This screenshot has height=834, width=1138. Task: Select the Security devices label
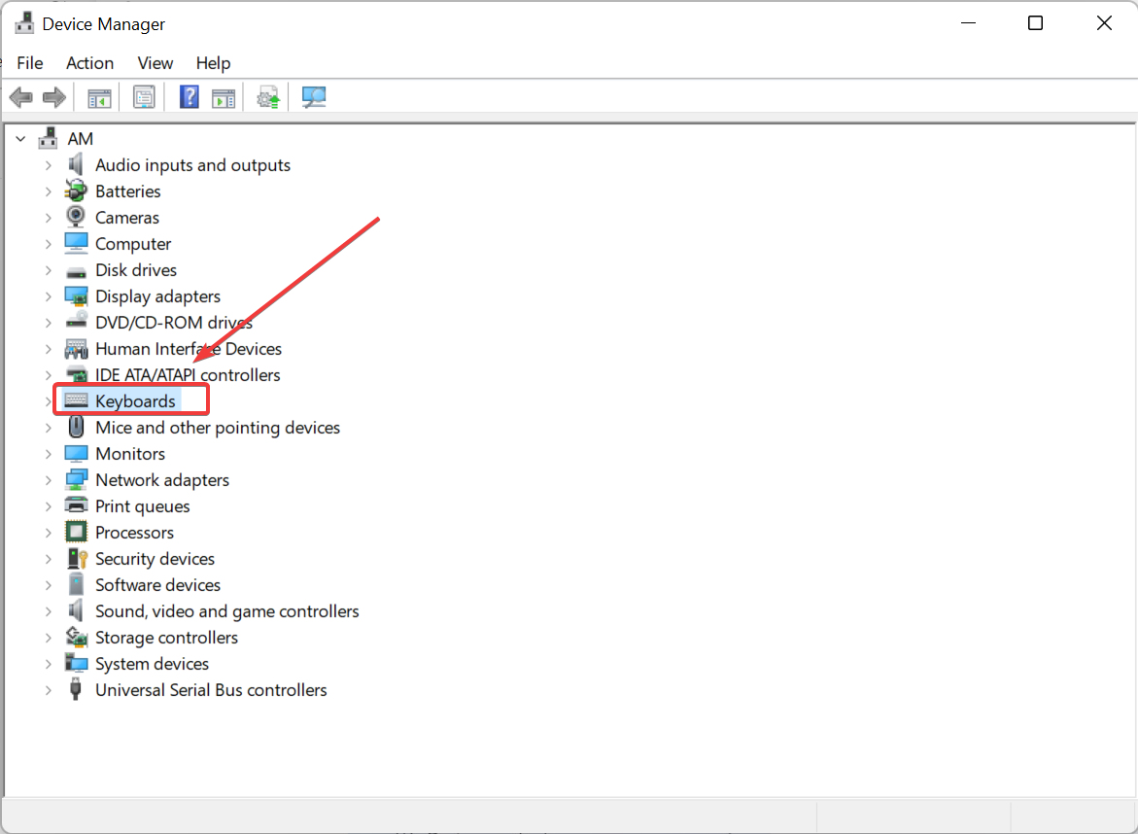(x=155, y=558)
